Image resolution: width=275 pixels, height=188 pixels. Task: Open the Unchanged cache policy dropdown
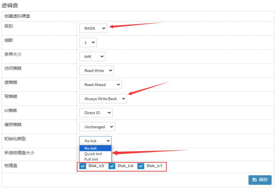coord(97,127)
